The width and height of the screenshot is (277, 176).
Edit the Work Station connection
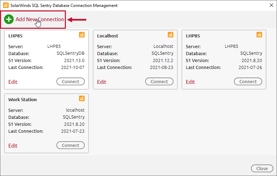(x=13, y=146)
